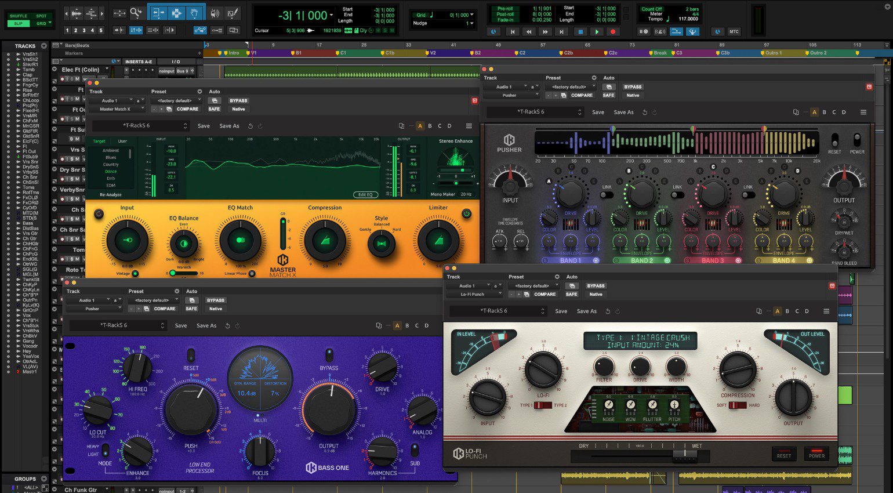Select the Grabber hand tool in the toolbar
Image resolution: width=893 pixels, height=493 pixels.
point(194,13)
